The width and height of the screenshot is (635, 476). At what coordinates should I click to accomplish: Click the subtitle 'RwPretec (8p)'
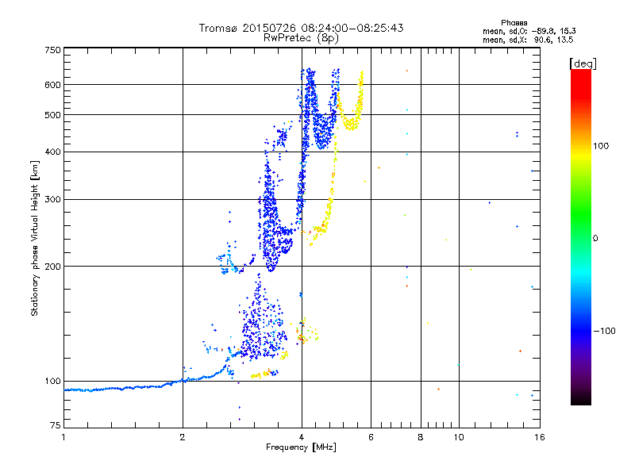(x=301, y=38)
